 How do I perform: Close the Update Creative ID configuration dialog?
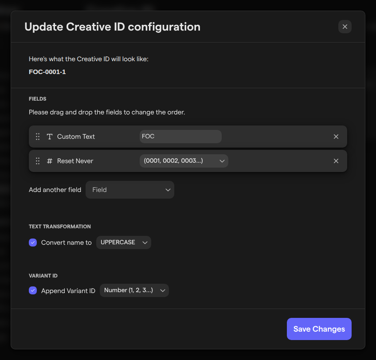pyautogui.click(x=345, y=27)
